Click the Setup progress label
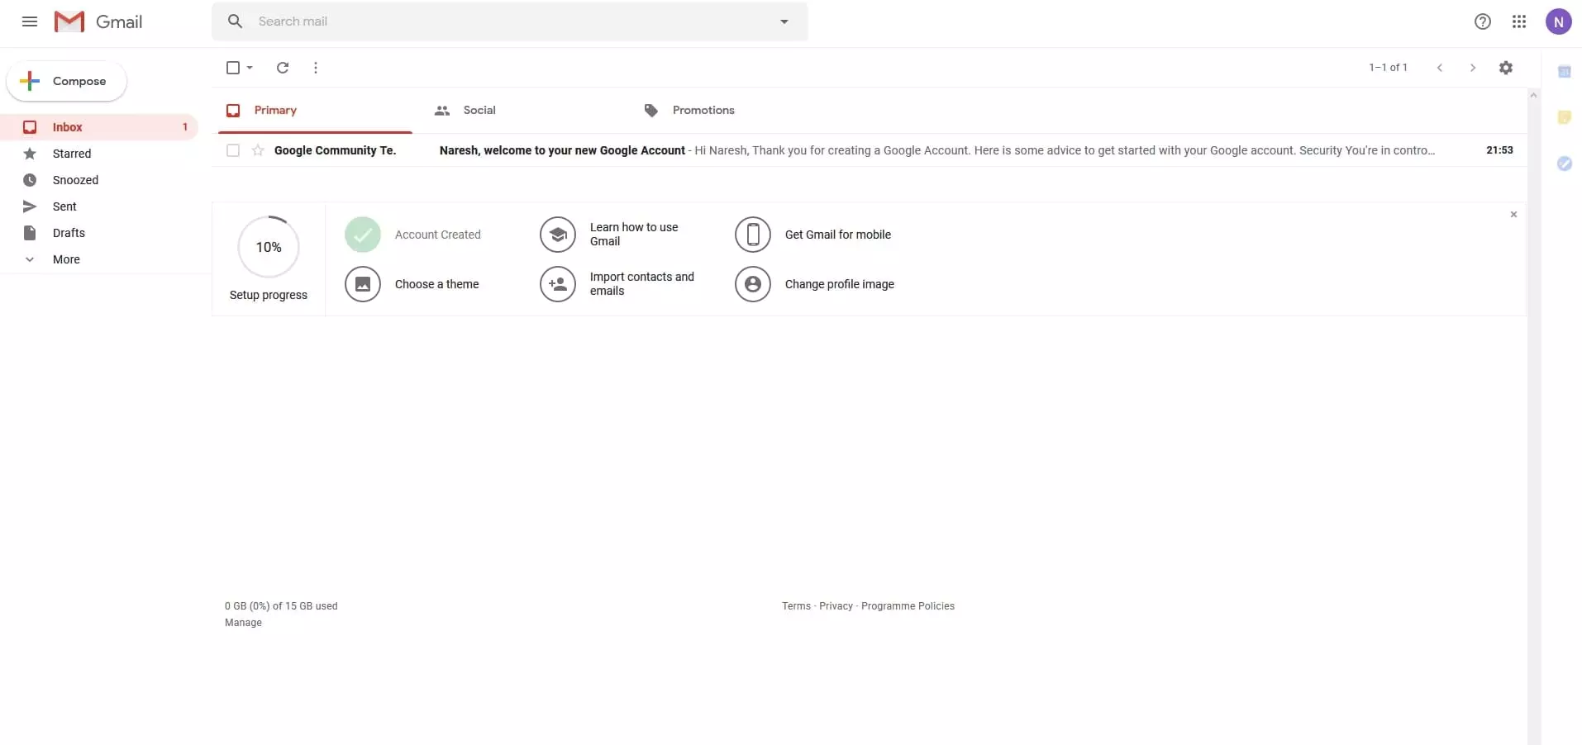The height and width of the screenshot is (745, 1582). pos(269,295)
